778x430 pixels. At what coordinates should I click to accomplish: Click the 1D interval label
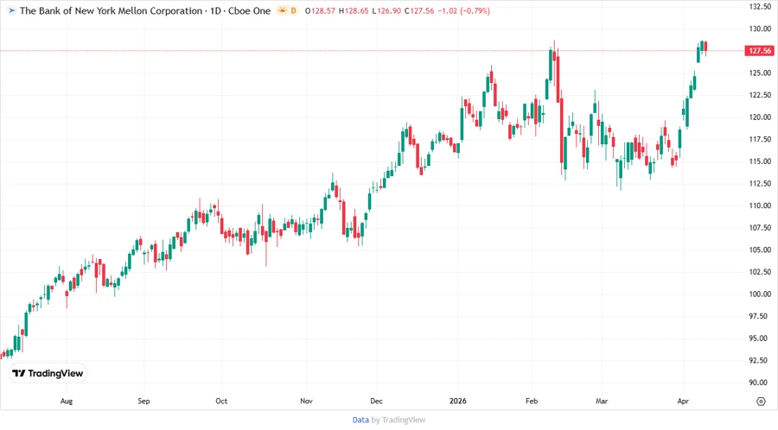(215, 10)
